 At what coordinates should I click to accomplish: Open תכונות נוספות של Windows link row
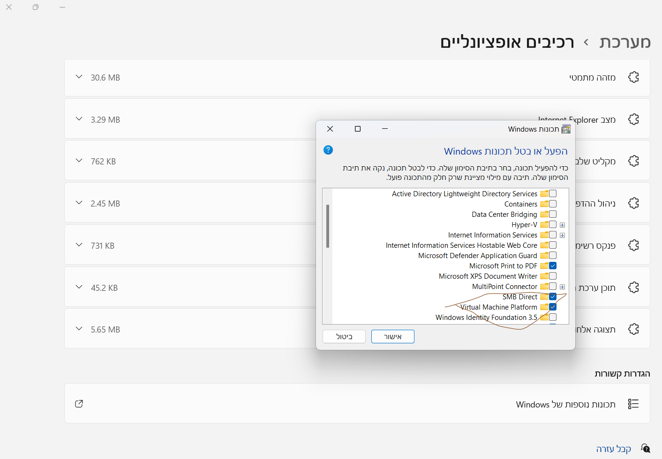357,403
